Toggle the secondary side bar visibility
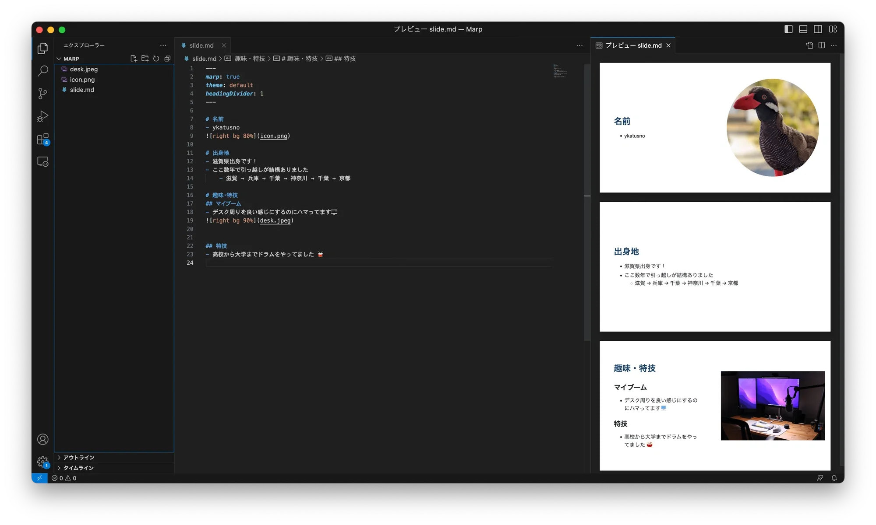This screenshot has width=876, height=525. (x=818, y=29)
